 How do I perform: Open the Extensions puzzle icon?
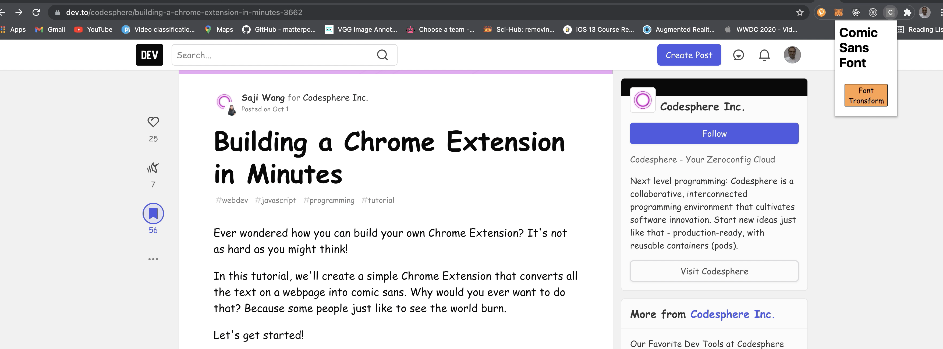(x=907, y=12)
